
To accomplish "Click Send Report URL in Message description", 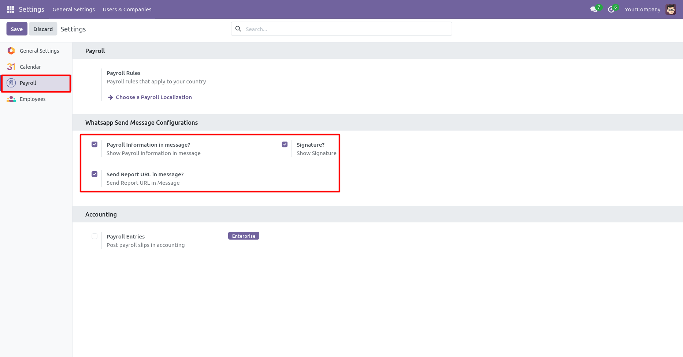I will tap(143, 183).
